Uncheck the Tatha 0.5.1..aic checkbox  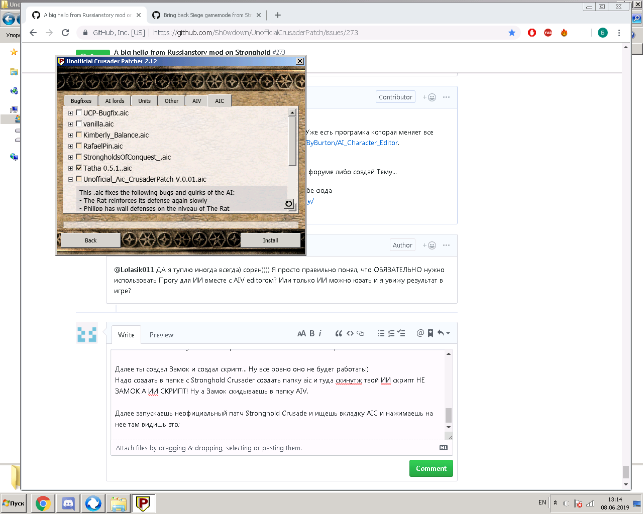tap(79, 168)
